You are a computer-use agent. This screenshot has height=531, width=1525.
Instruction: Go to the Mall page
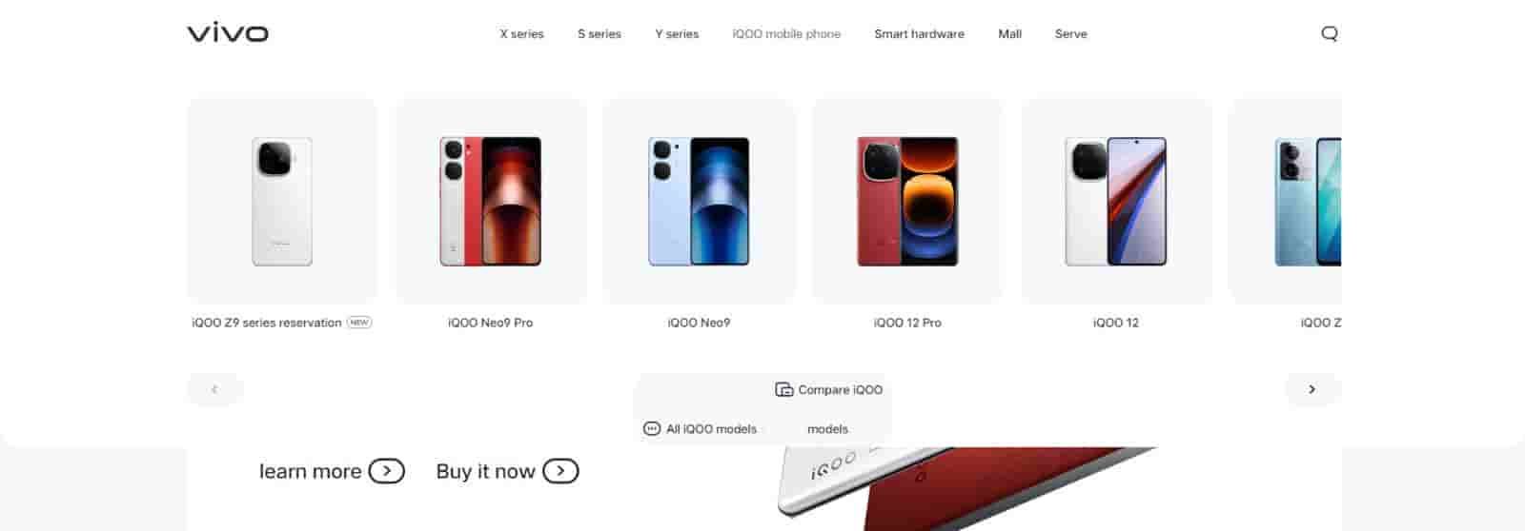(x=1009, y=33)
